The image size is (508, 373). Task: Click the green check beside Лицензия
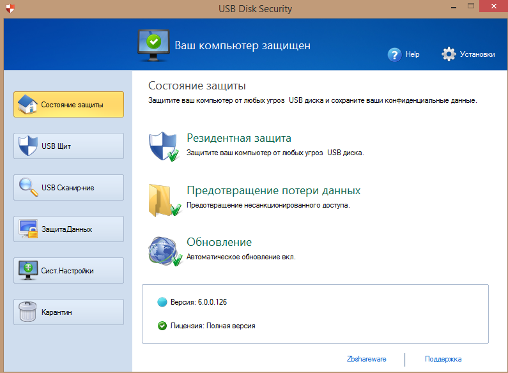point(162,326)
